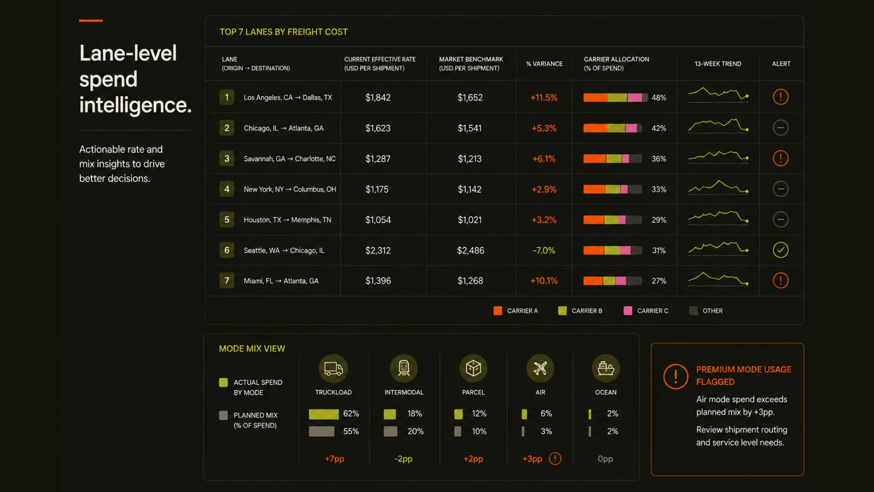
Task: Click the $2,486 market benchmark value
Action: point(470,250)
